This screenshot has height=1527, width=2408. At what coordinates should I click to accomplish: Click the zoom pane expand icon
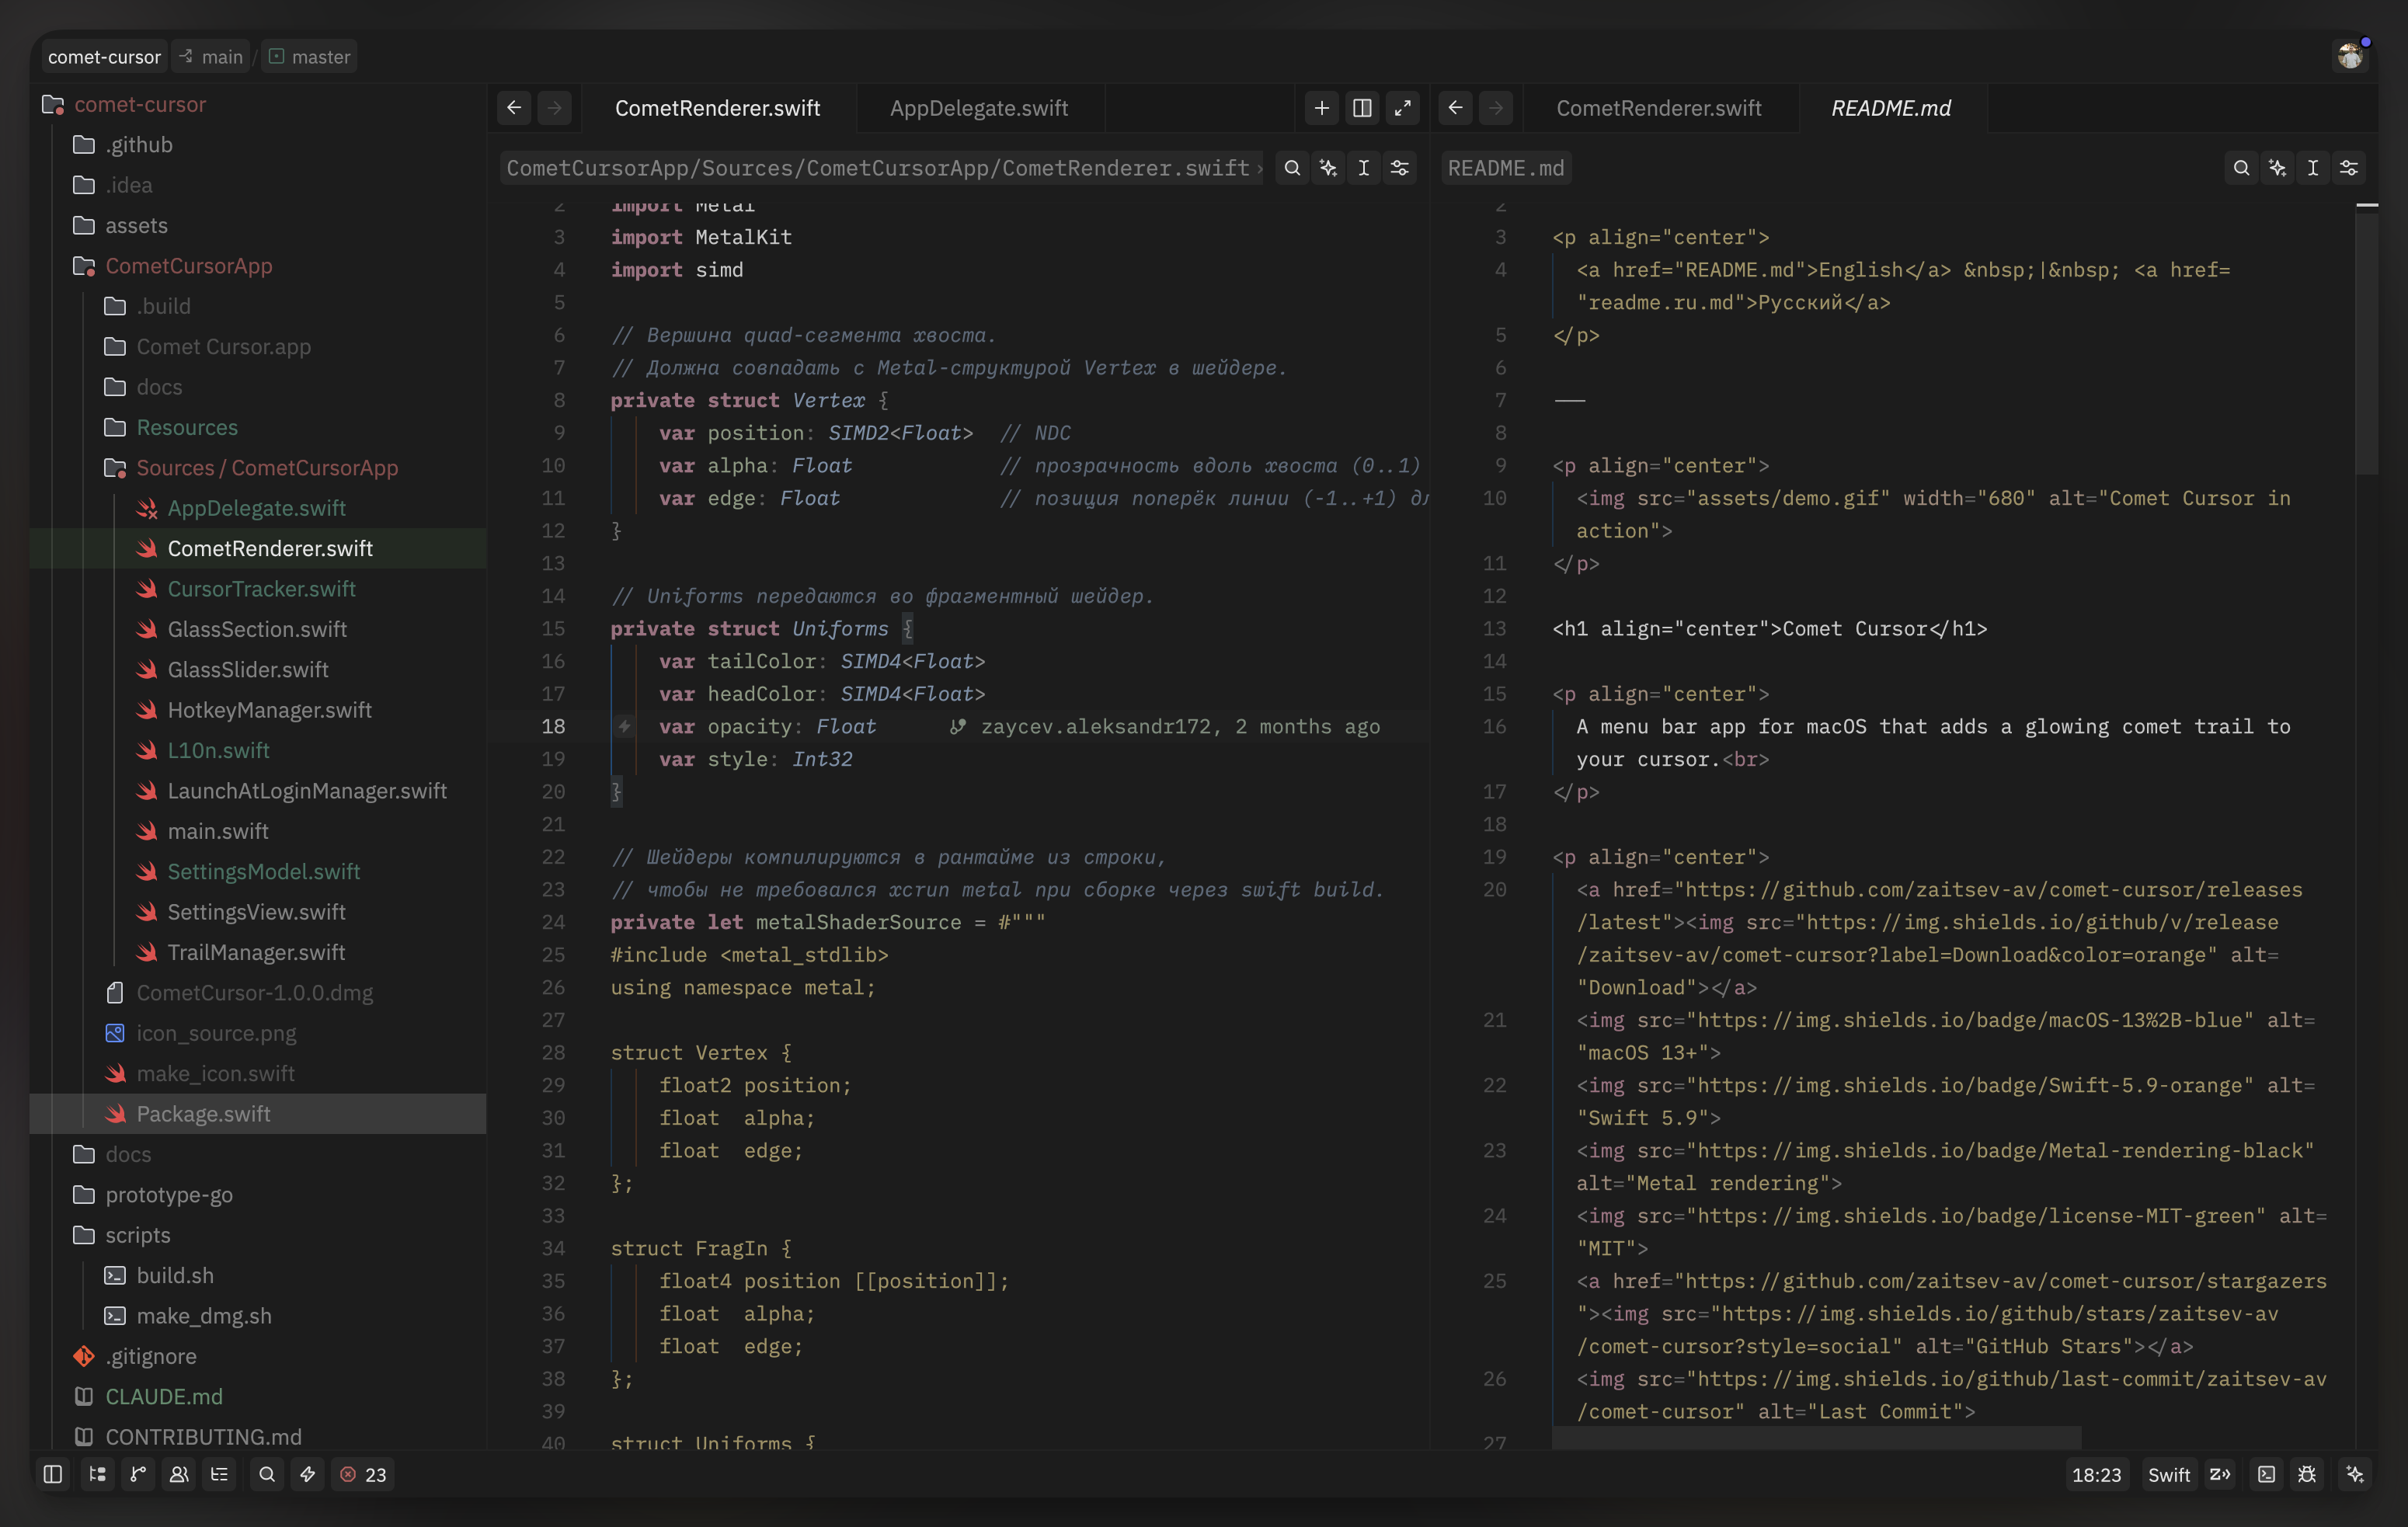click(x=1403, y=108)
